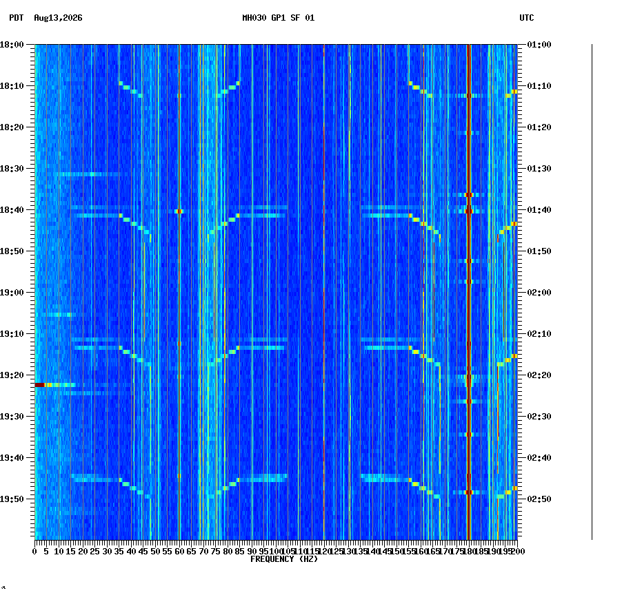This screenshot has height=595, width=622.
Task: Click the 19:10 PDT time label
Action: (12, 334)
